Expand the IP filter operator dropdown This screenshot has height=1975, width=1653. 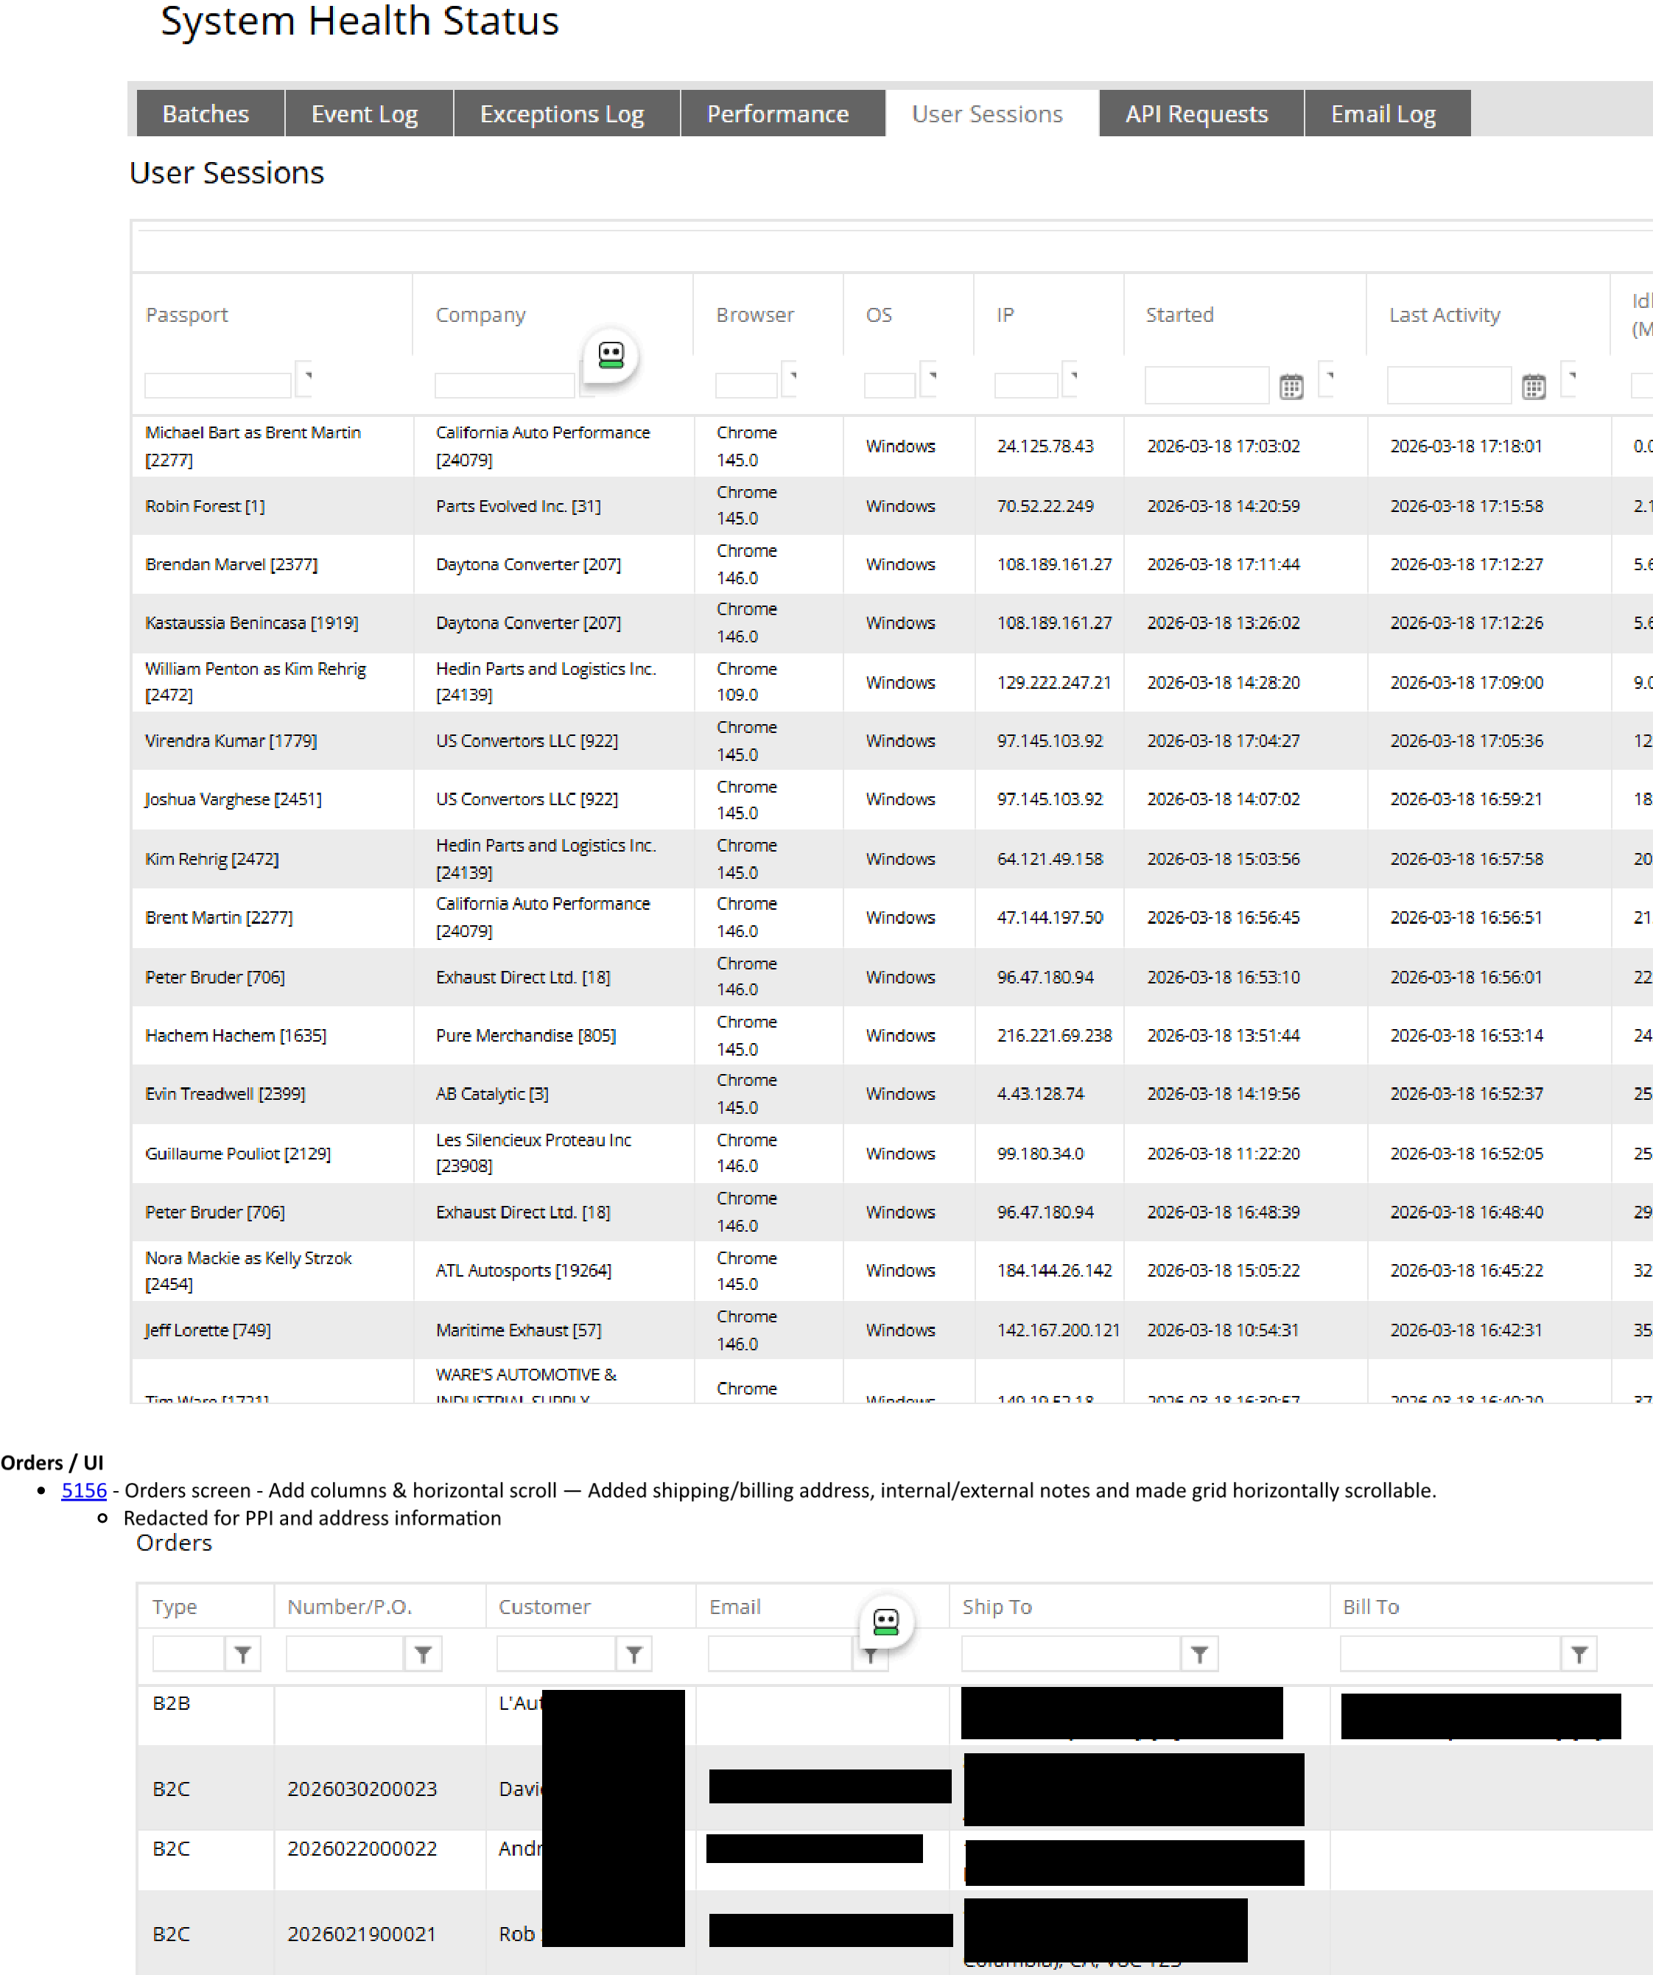click(x=1071, y=379)
